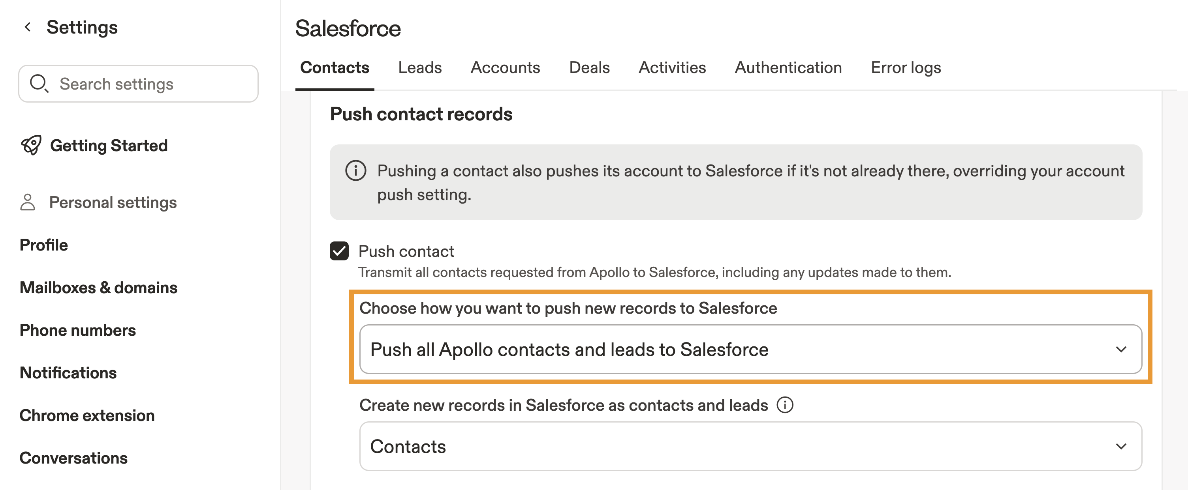1188x490 pixels.
Task: Open Mailboxes & domains settings
Action: [98, 287]
